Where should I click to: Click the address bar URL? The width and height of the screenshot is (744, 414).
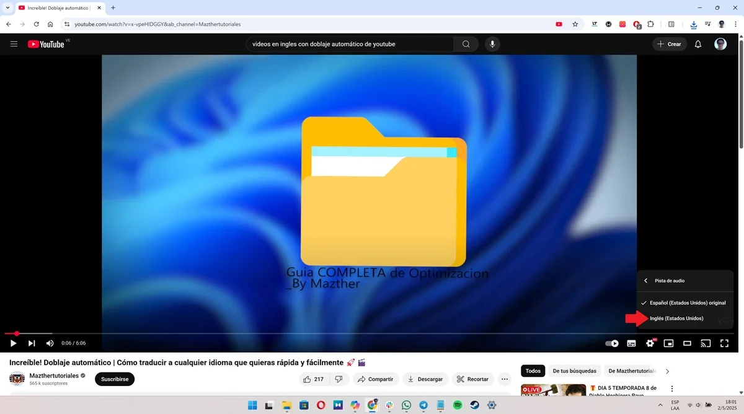point(157,24)
